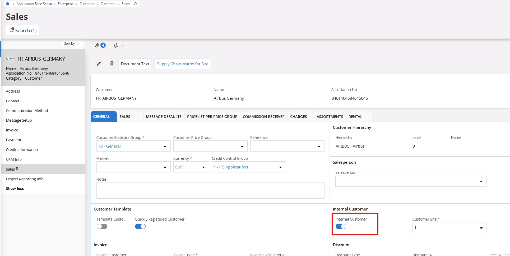
Task: Expand the Customer Statistics Group dropdown
Action: coord(165,146)
